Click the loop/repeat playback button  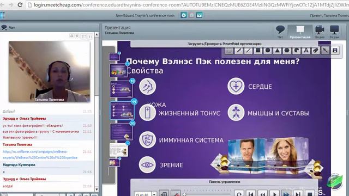pyautogui.click(x=239, y=194)
